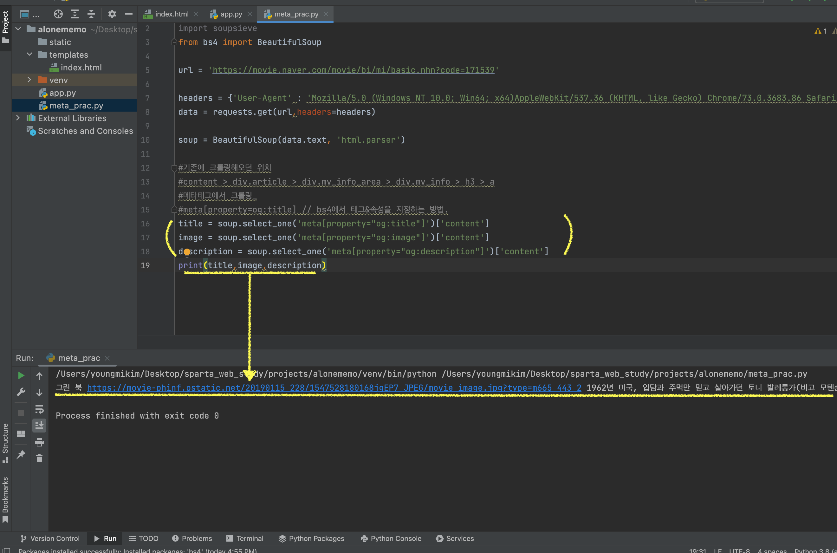Collapse the templates folder
837x553 pixels.
click(29, 54)
